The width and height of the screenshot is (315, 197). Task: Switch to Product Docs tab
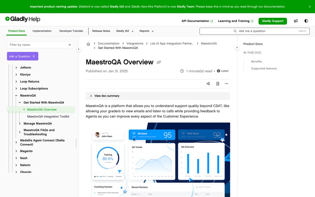point(16,31)
